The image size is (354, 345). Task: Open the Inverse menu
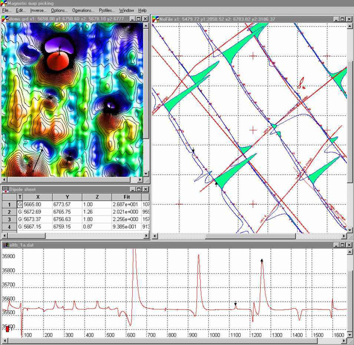37,11
